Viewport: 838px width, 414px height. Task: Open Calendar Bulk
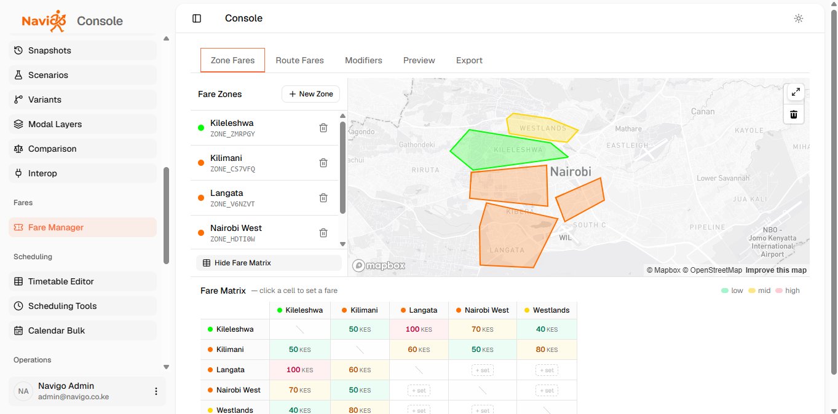click(x=82, y=330)
